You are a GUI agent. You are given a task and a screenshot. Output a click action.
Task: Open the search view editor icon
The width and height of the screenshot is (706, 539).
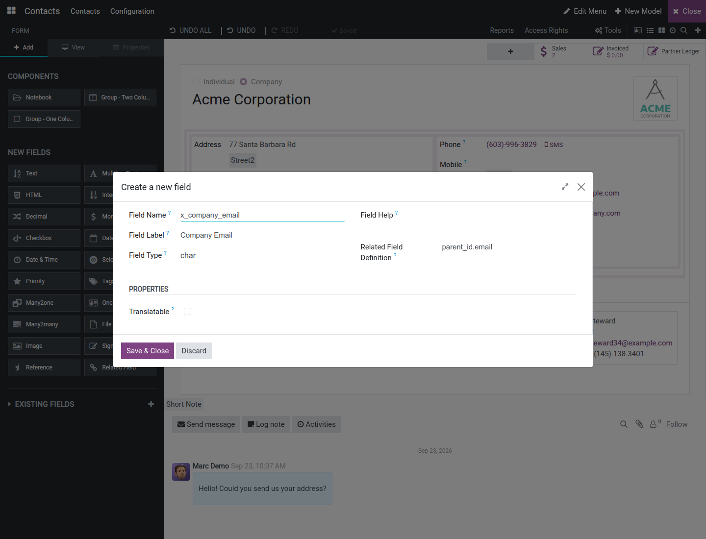(x=684, y=30)
